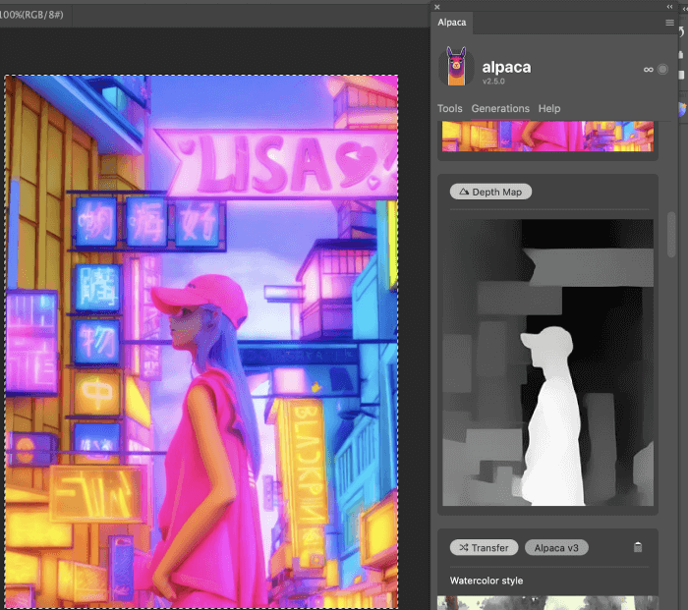Toggle the round status indicator next to infinity

pos(663,70)
